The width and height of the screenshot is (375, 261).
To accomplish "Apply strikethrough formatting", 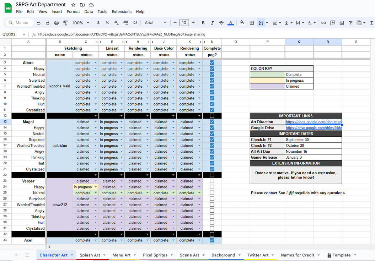I will click(x=221, y=23).
